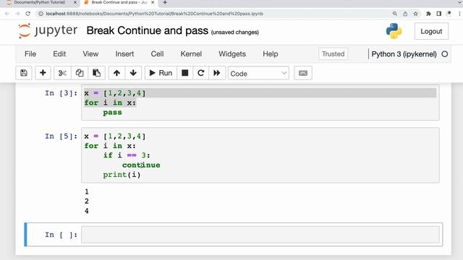Open the browser extensions puzzle icon
463x260 pixels.
click(x=428, y=14)
